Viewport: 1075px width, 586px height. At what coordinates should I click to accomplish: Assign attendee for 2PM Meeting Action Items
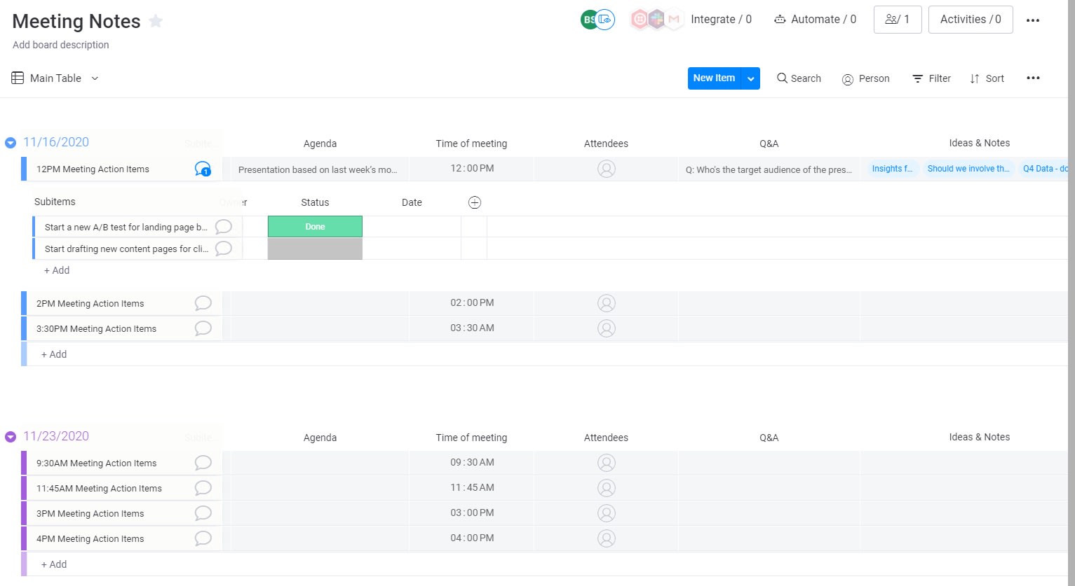pos(607,303)
